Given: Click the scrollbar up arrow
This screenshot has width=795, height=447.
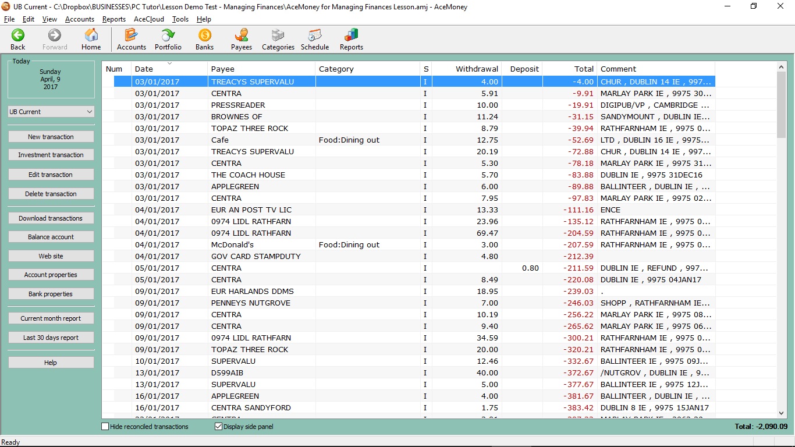Looking at the screenshot, I should (x=782, y=68).
